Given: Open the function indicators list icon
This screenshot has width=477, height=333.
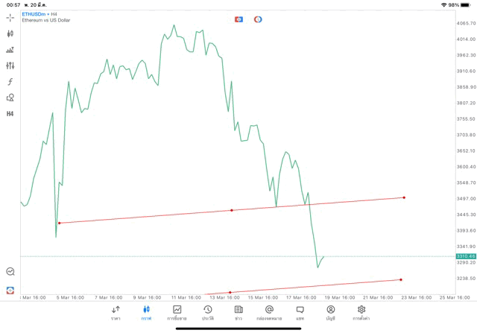Looking at the screenshot, I should (x=10, y=82).
